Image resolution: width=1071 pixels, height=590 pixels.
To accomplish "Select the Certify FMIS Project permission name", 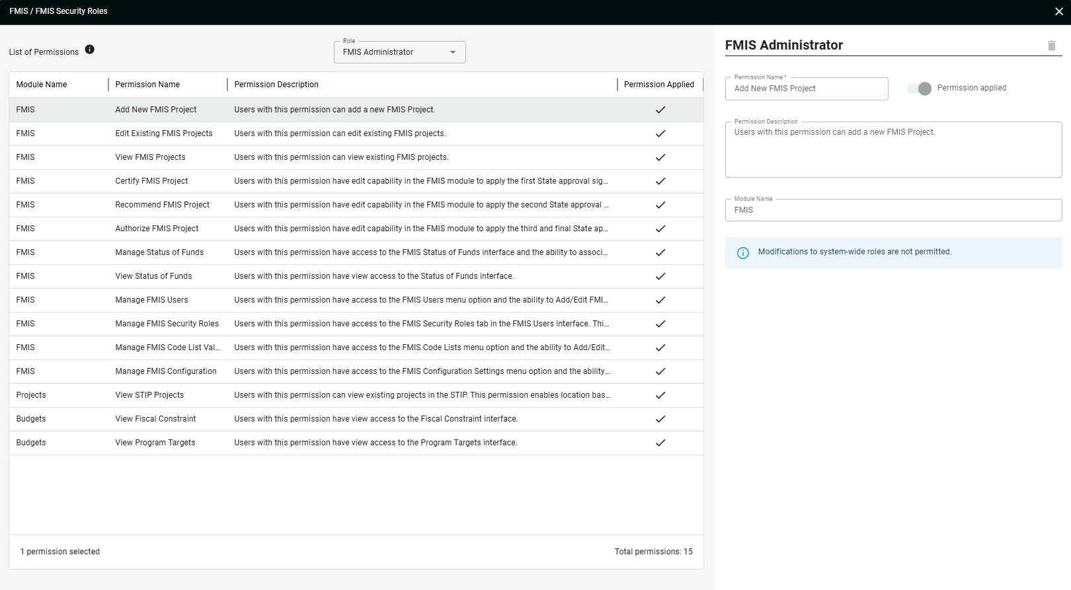I will pyautogui.click(x=151, y=181).
